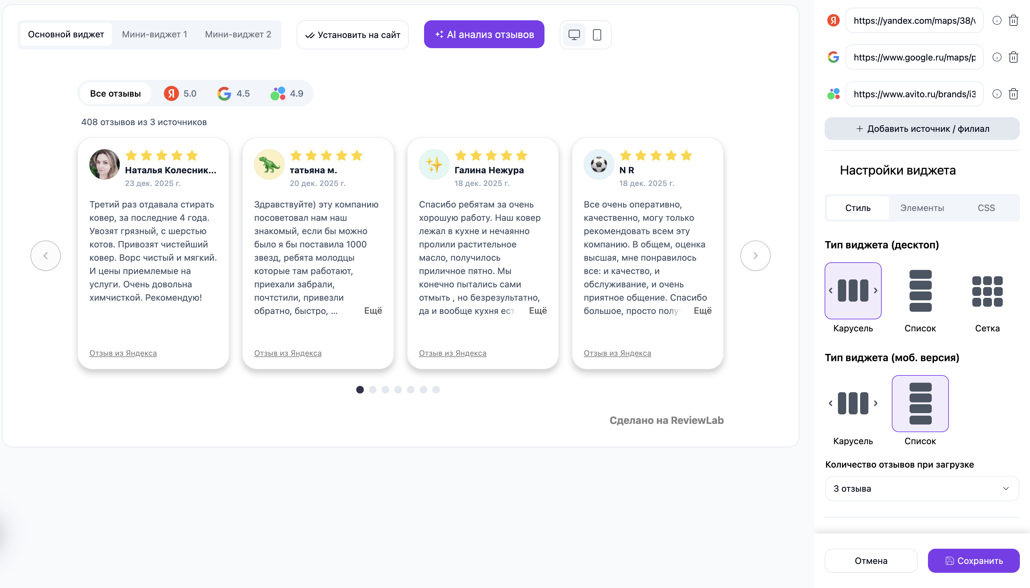Select the Google source filter with 4.5 rating
The width and height of the screenshot is (1030, 588).
(x=234, y=93)
